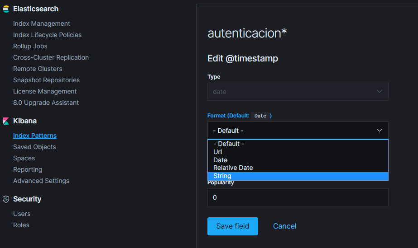The width and height of the screenshot is (418, 248).
Task: Choose the - Default - list option
Action: point(229,144)
